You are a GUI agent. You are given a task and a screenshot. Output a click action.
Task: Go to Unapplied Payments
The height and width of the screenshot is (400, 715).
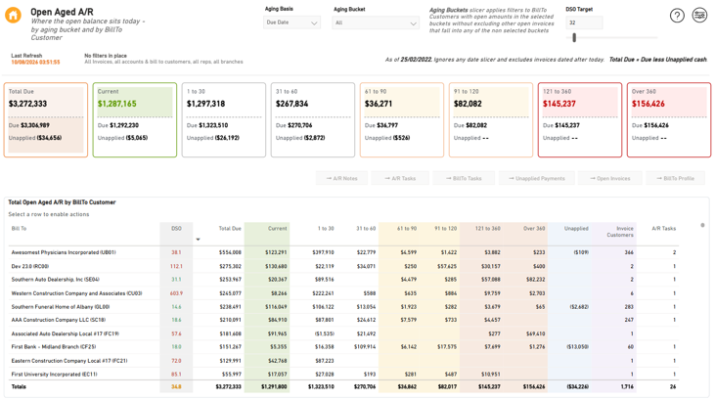pyautogui.click(x=536, y=178)
